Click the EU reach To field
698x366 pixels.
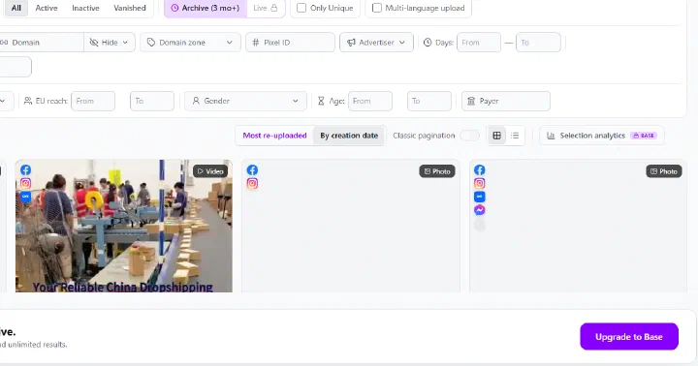point(152,101)
